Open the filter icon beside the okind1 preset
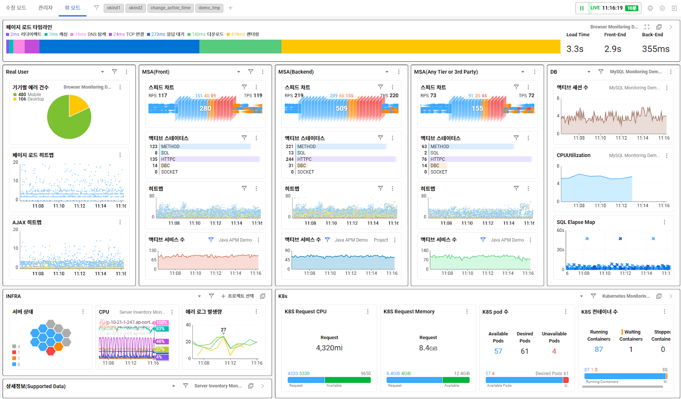Viewport: 681px width, 399px height. (97, 8)
